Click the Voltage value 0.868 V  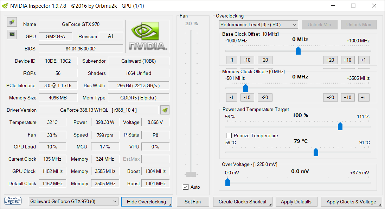(x=155, y=122)
